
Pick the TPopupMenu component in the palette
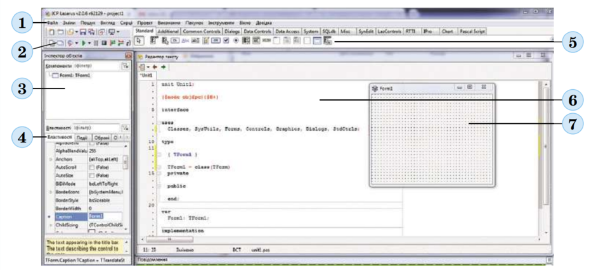[x=165, y=40]
